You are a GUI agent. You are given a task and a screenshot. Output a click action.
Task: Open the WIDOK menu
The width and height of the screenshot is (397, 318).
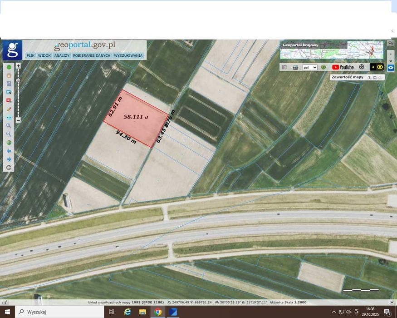[x=44, y=55]
